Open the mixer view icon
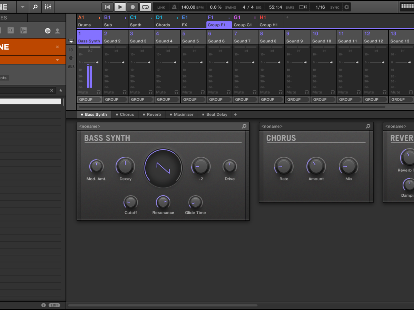 click(48, 7)
